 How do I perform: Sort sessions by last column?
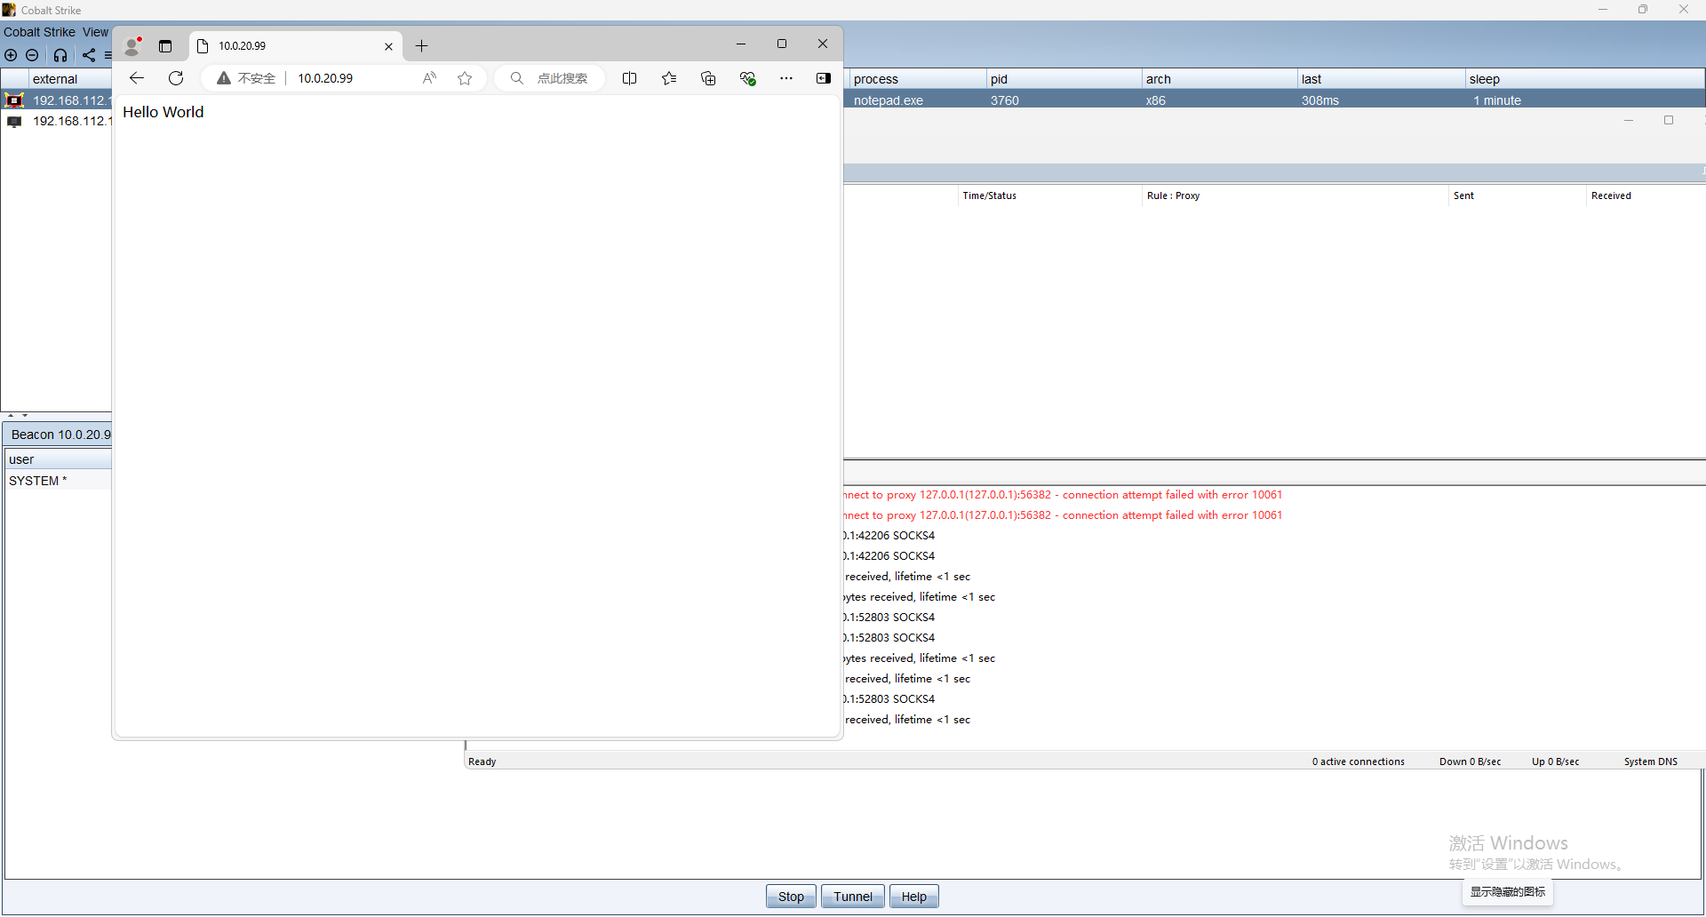tap(1381, 79)
